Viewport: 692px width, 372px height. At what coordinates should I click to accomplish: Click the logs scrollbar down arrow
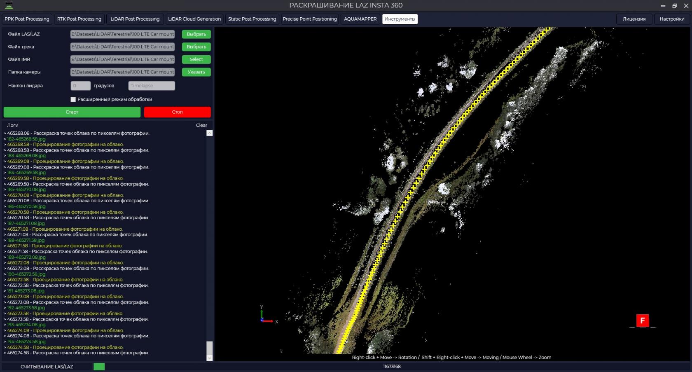(209, 358)
